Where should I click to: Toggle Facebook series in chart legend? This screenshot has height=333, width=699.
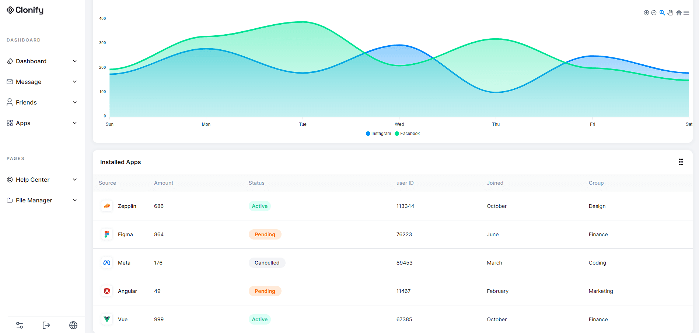tap(407, 134)
